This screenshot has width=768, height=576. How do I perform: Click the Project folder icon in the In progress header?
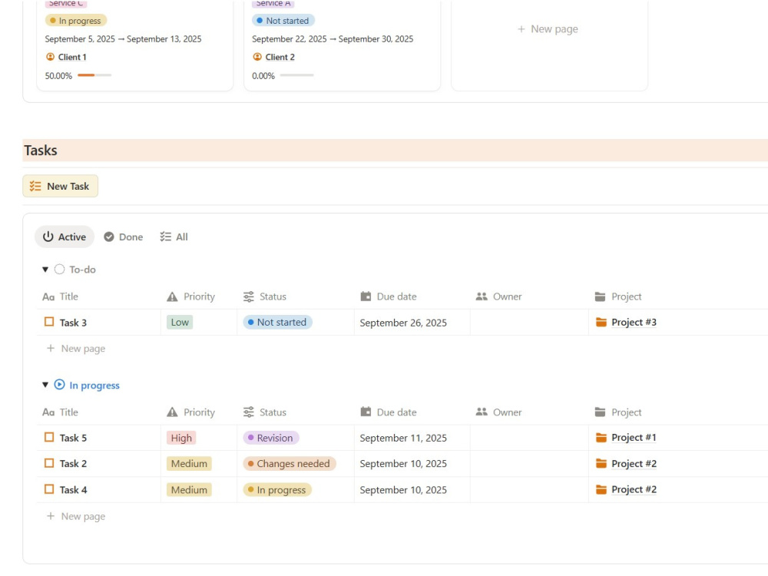600,412
